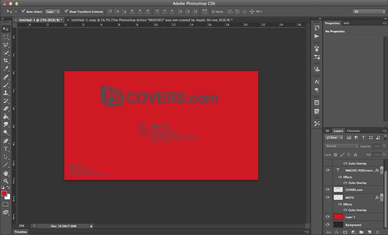Select the Properties tab
Viewport: 388px width, 235px height.
333,23
